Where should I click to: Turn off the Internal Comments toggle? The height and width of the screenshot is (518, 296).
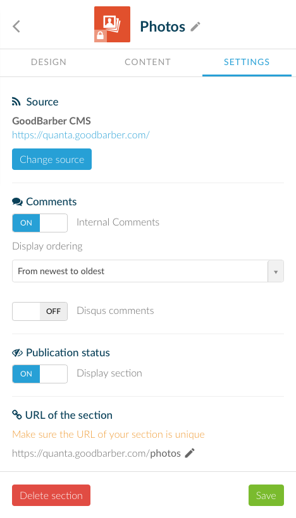[40, 223]
